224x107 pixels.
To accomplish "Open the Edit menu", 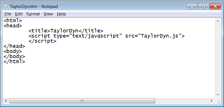I will click(x=19, y=14).
